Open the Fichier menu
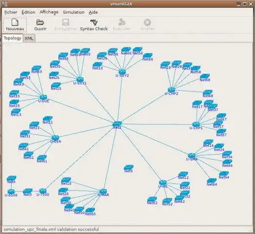 (x=11, y=12)
